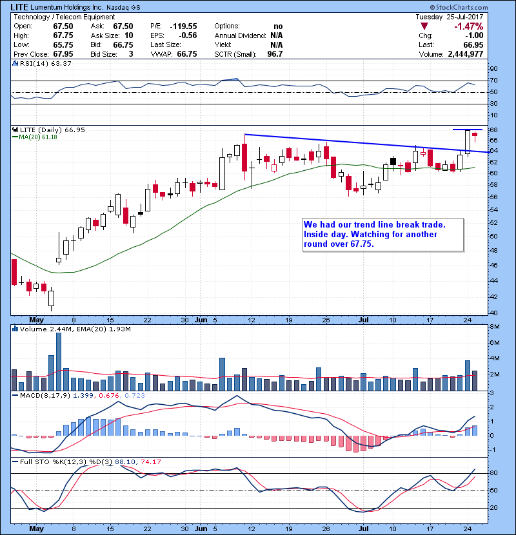Viewport: 516px width, 535px height.
Task: Click the LITE (Daily) candlestick icon
Action: coord(15,130)
